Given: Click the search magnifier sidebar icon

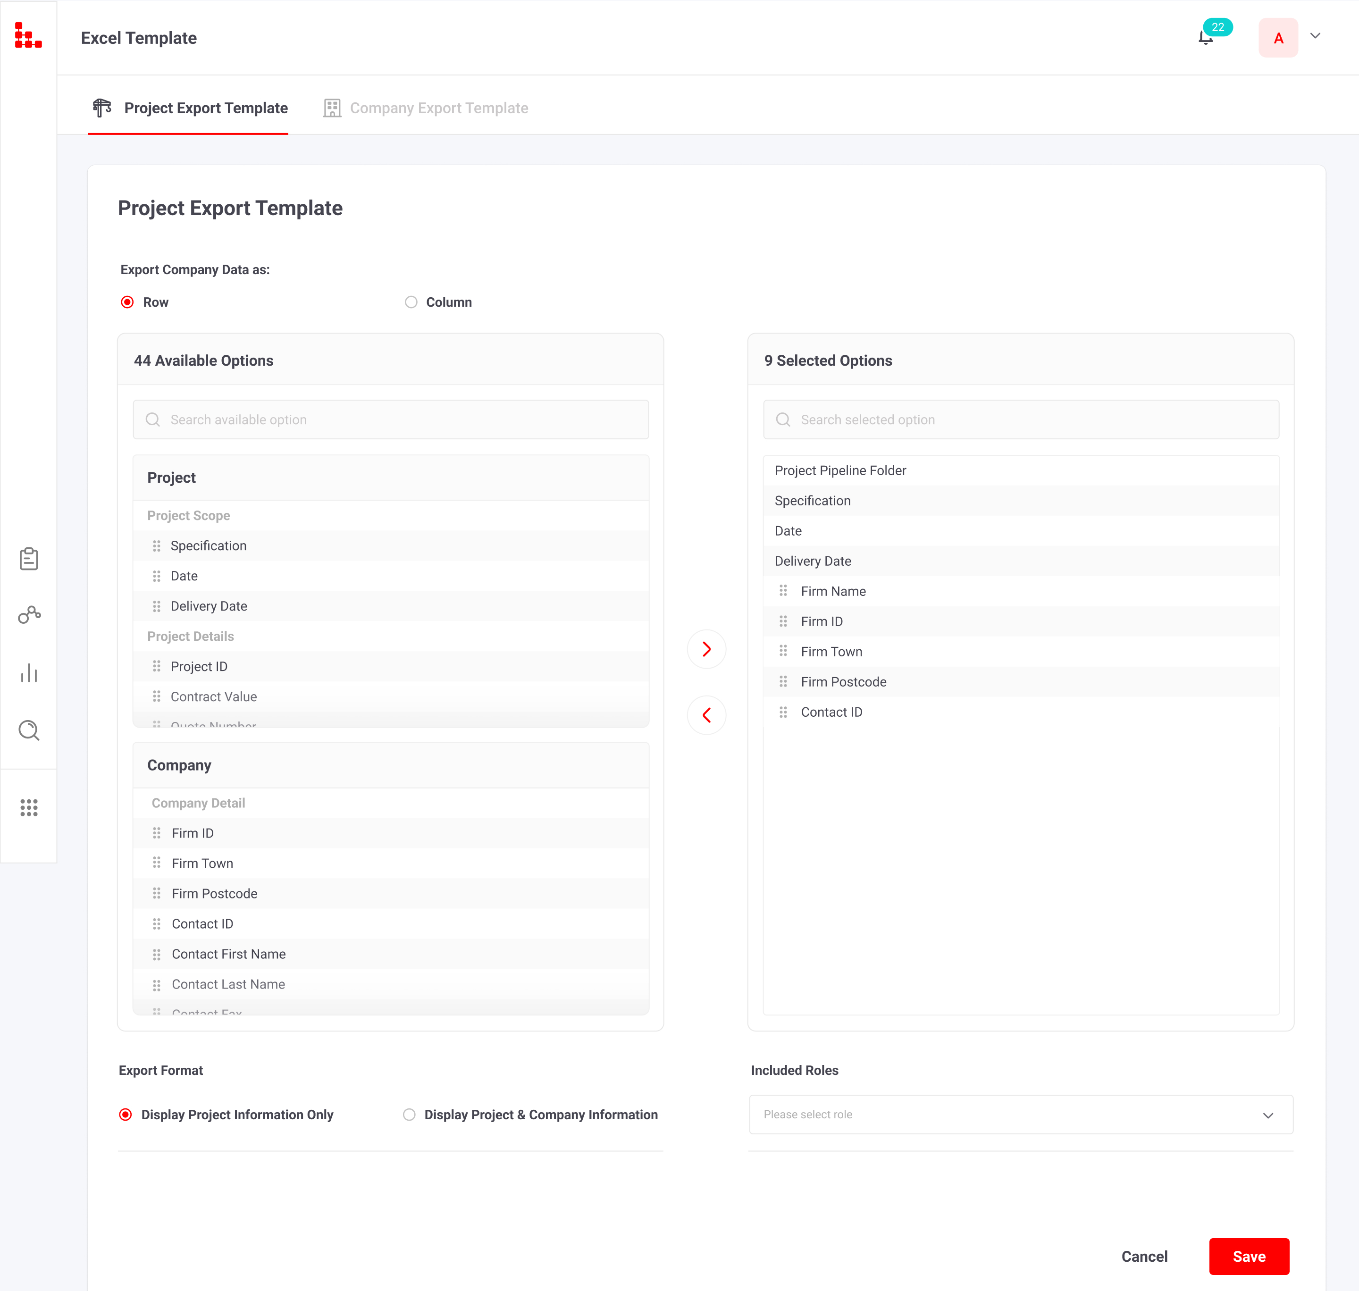Looking at the screenshot, I should click(29, 730).
